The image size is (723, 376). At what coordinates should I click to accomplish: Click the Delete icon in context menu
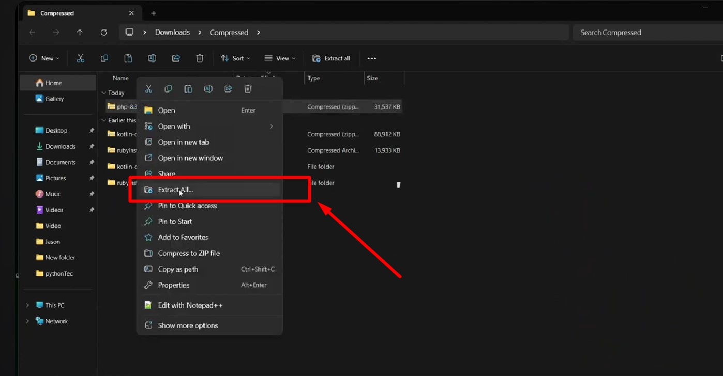tap(248, 89)
